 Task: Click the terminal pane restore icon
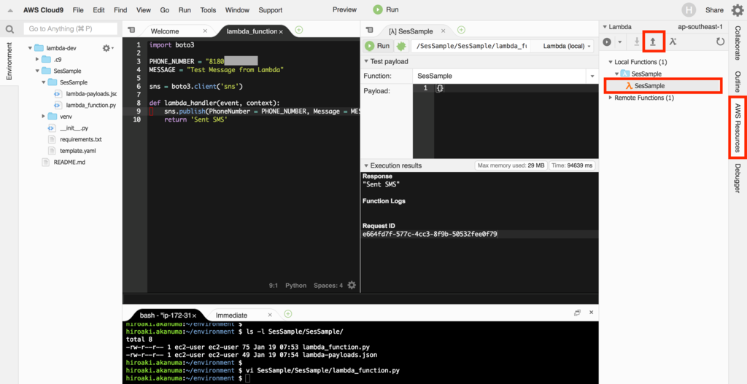coord(578,313)
